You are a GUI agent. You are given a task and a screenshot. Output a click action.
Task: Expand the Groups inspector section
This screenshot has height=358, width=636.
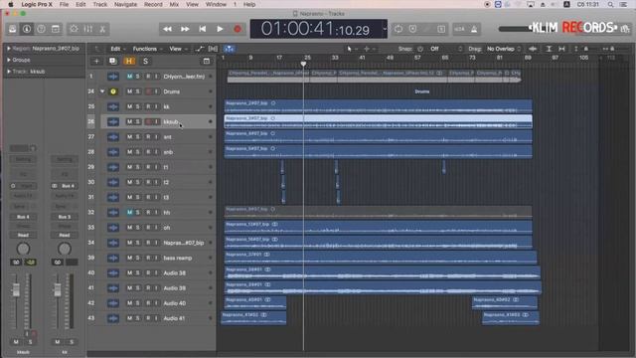[x=9, y=60]
